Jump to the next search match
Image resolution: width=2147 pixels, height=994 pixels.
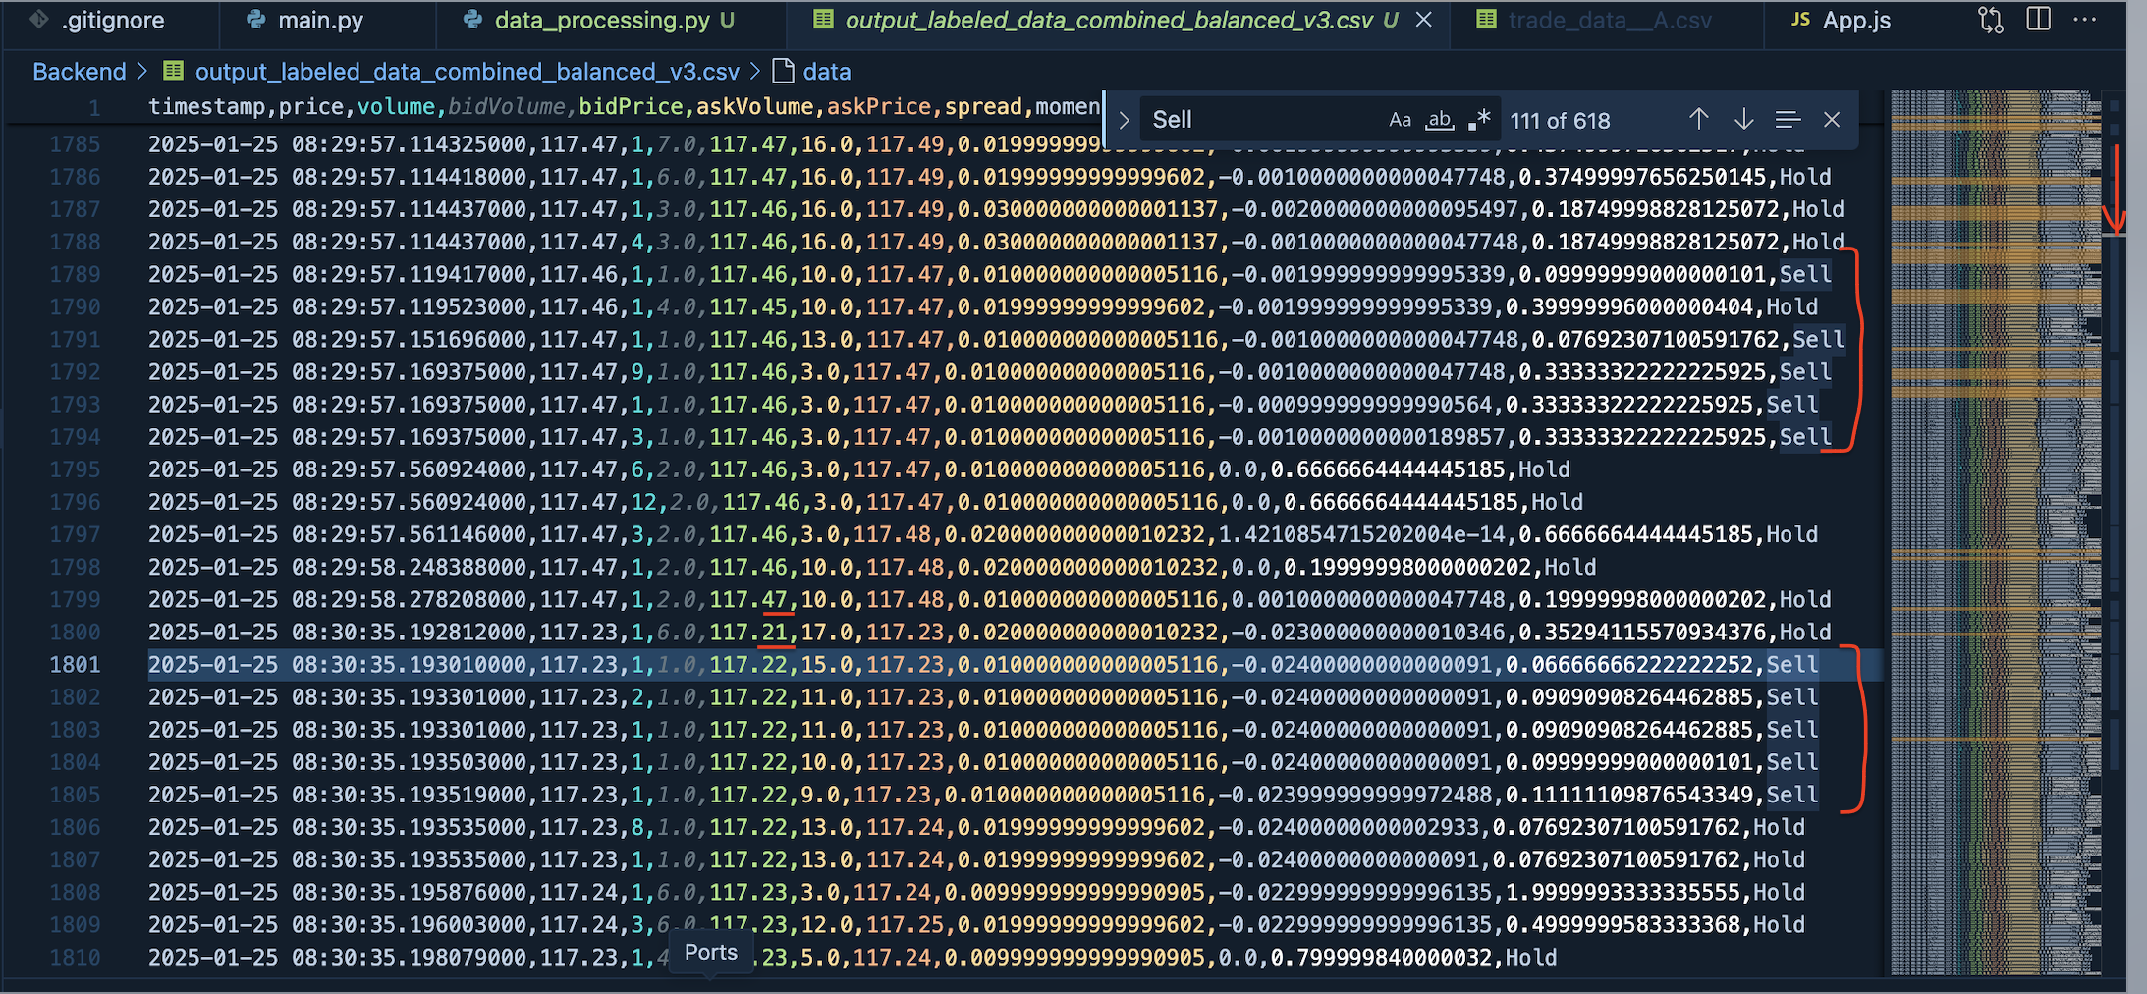pos(1743,120)
